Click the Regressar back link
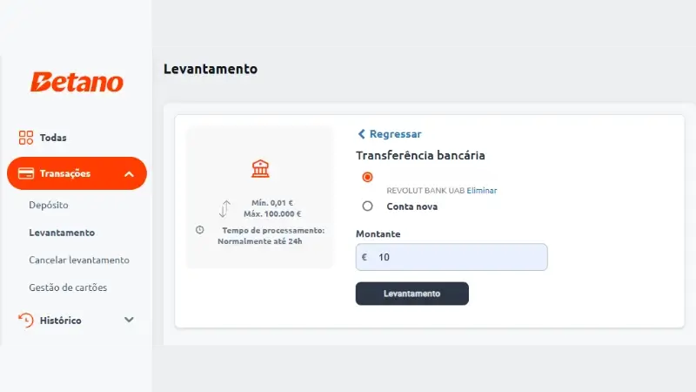The height and width of the screenshot is (392, 696). [x=395, y=134]
